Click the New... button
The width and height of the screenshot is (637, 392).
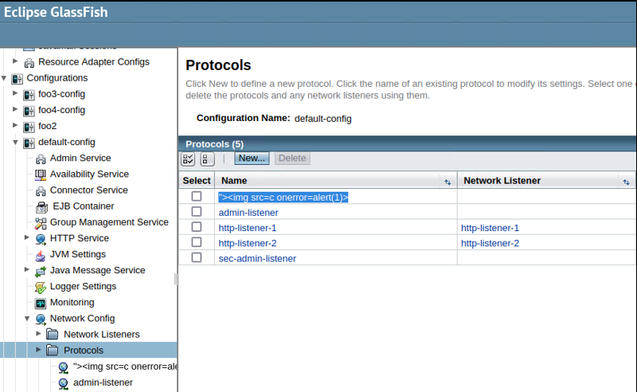pyautogui.click(x=252, y=159)
